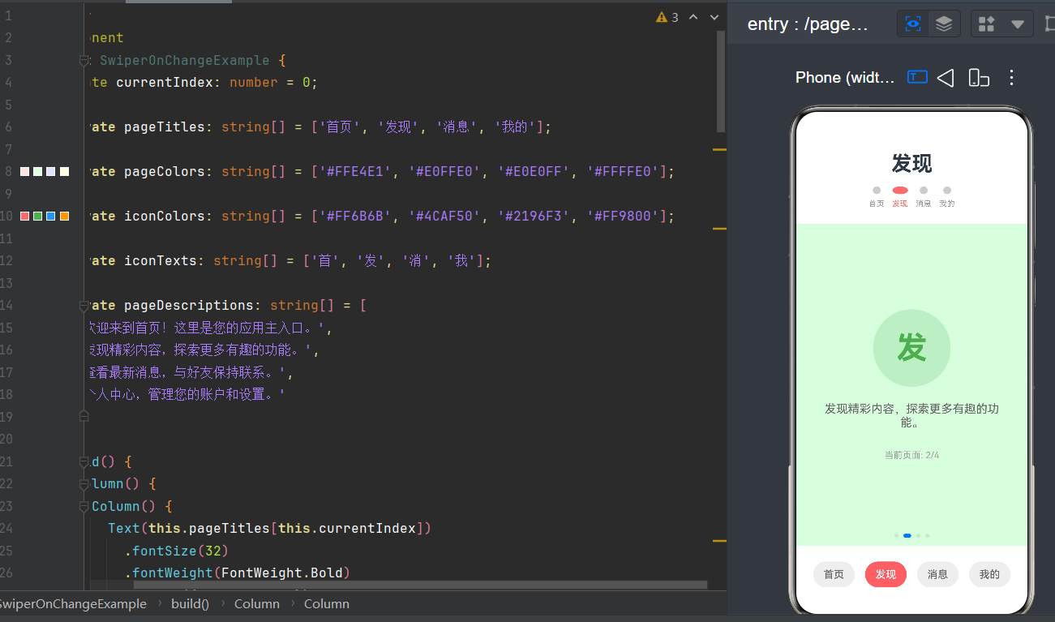
Task: Open the light pink #FFE4E1 gutter color swatch
Action: coord(24,172)
